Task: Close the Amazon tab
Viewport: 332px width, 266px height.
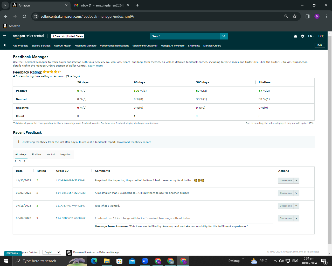Action: point(66,5)
